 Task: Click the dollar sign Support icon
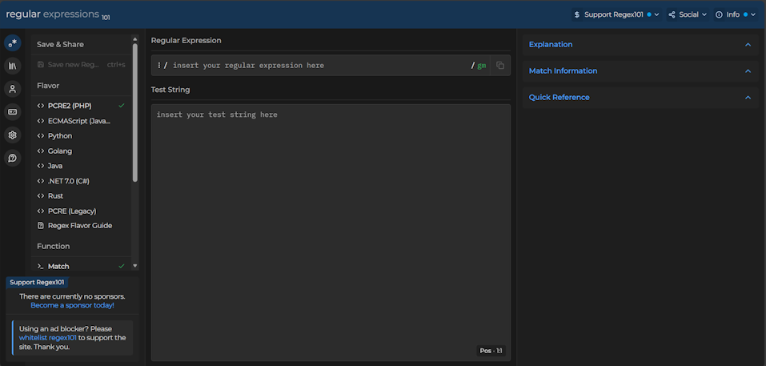577,14
